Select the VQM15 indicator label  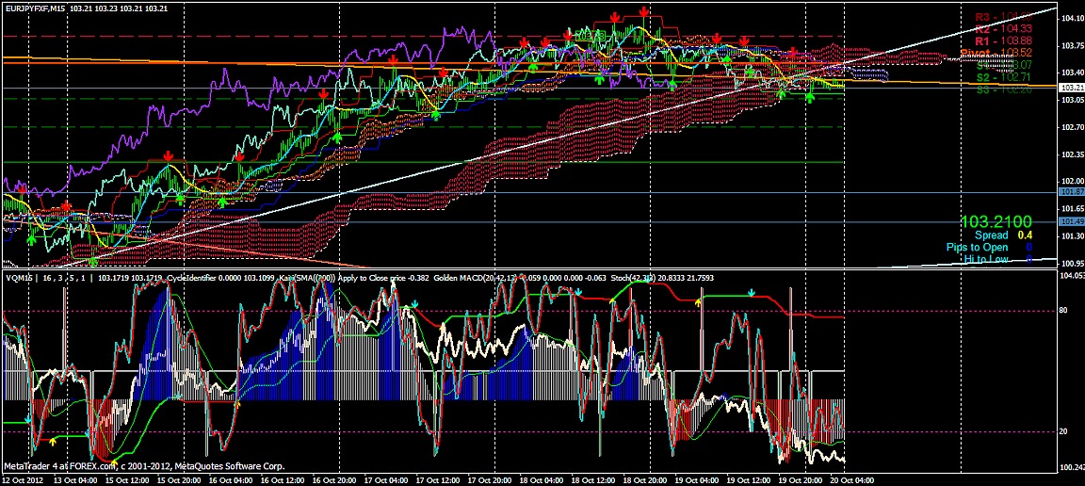[18, 280]
